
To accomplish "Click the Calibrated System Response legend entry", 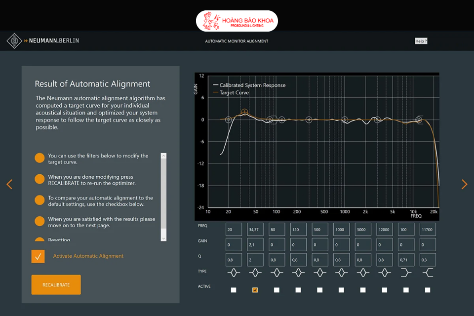I will click(x=249, y=85).
